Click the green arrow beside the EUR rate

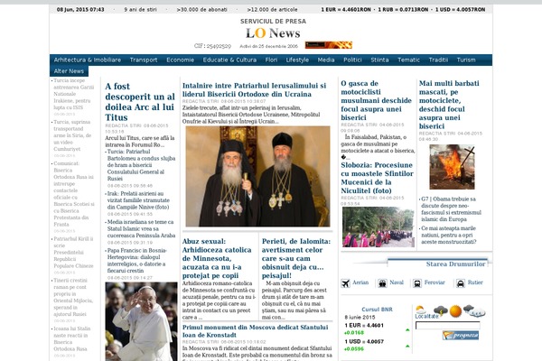coord(407,330)
